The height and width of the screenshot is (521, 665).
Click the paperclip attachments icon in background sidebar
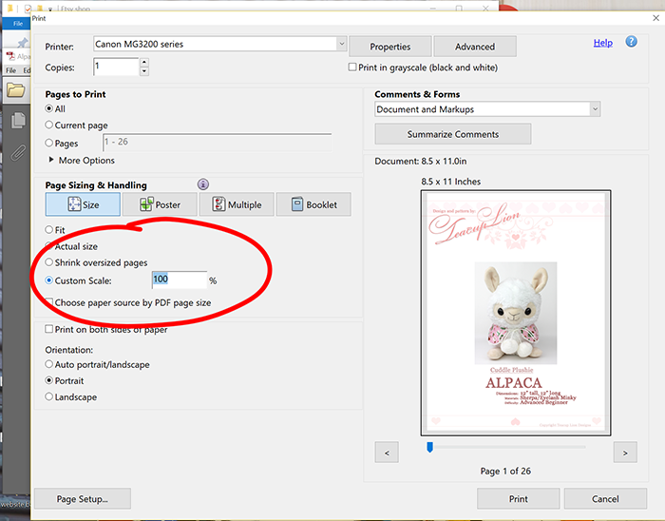18,153
